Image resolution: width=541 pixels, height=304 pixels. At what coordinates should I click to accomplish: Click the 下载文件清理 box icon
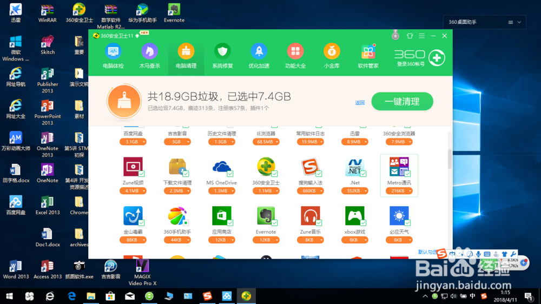177,167
